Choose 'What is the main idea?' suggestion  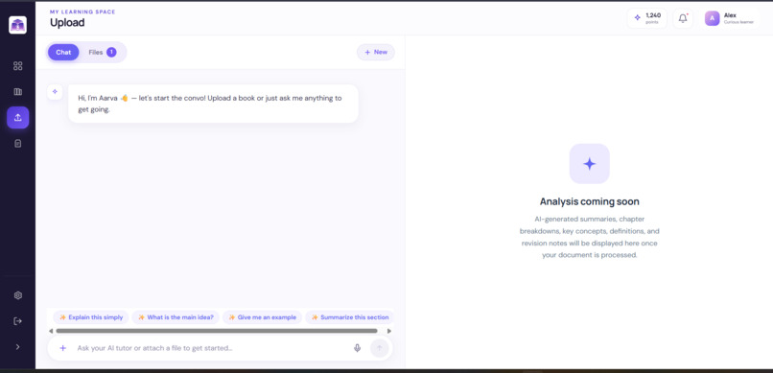176,317
